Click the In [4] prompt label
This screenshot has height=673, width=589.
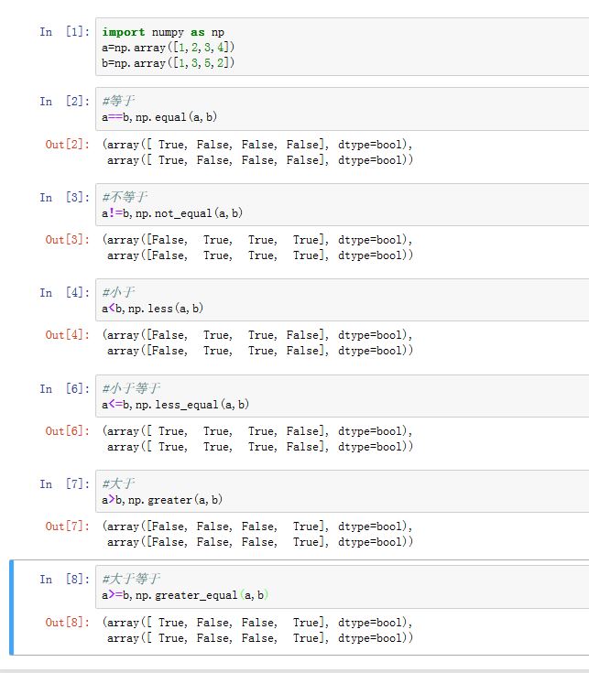pos(64,293)
